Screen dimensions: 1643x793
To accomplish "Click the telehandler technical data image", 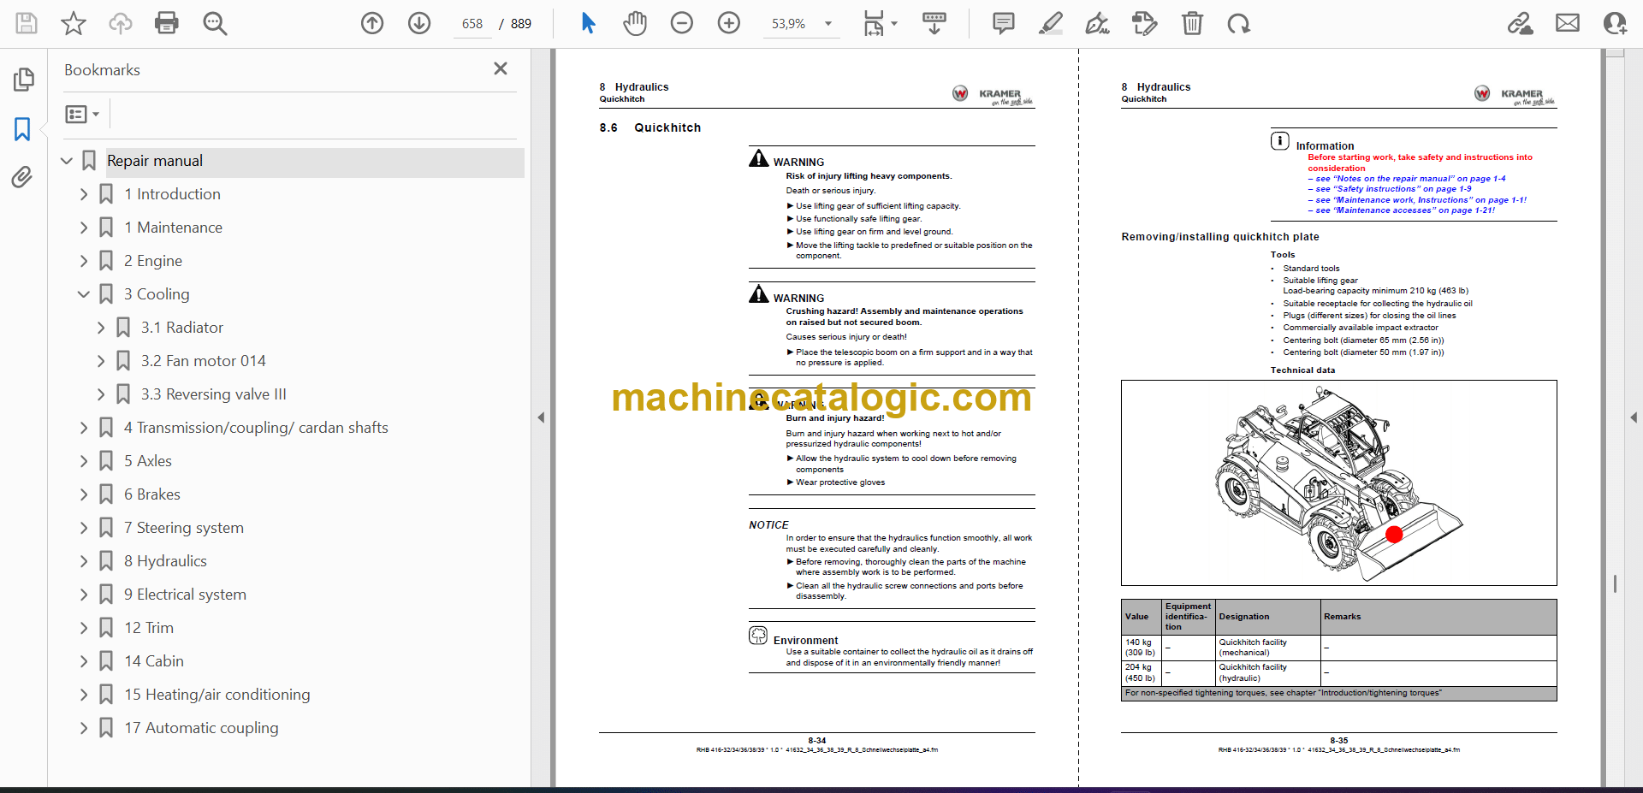I will [1338, 482].
